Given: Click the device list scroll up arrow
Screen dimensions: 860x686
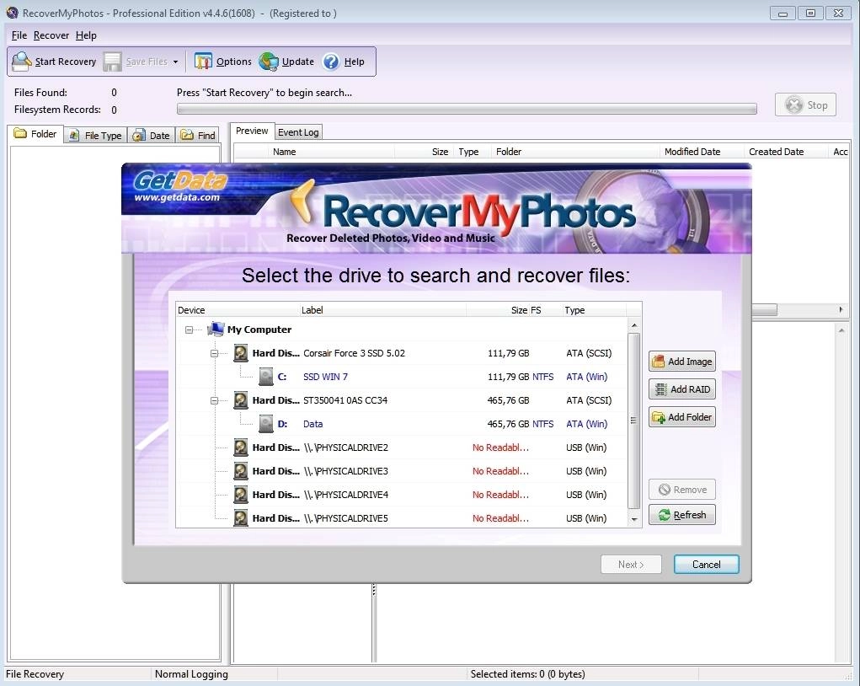Looking at the screenshot, I should (x=634, y=325).
